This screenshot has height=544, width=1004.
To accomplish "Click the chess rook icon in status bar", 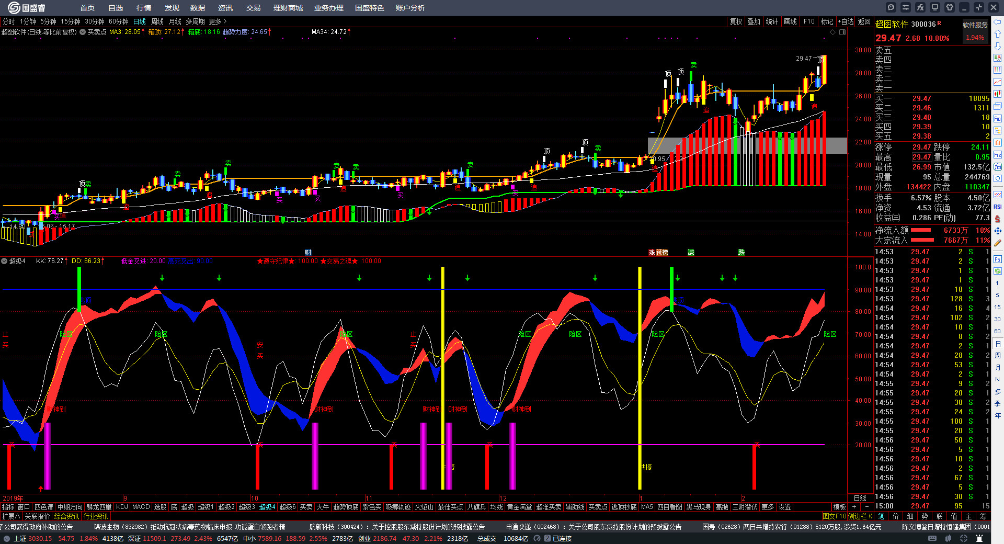I will click(980, 538).
